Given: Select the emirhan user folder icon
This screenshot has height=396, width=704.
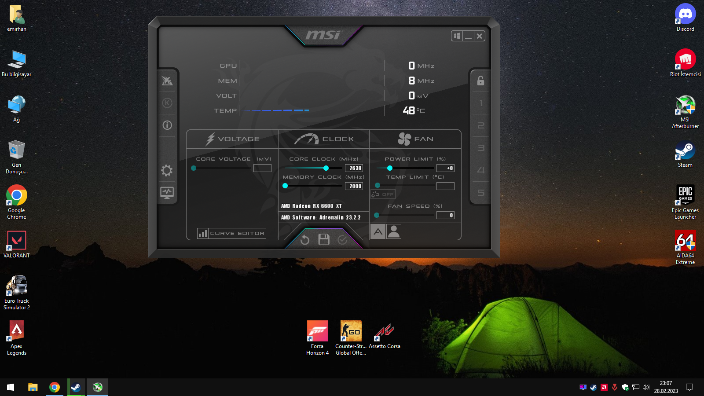Looking at the screenshot, I should pyautogui.click(x=17, y=18).
